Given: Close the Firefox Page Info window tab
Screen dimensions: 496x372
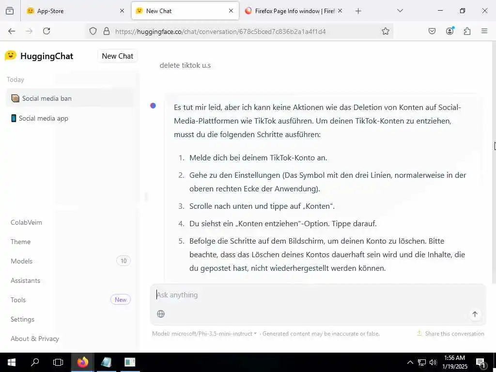Looking at the screenshot, I should pos(340,11).
